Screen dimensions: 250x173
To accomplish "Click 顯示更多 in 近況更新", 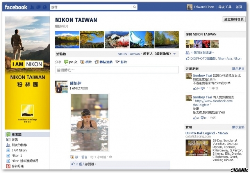I will pyautogui.click(x=238, y=69).
